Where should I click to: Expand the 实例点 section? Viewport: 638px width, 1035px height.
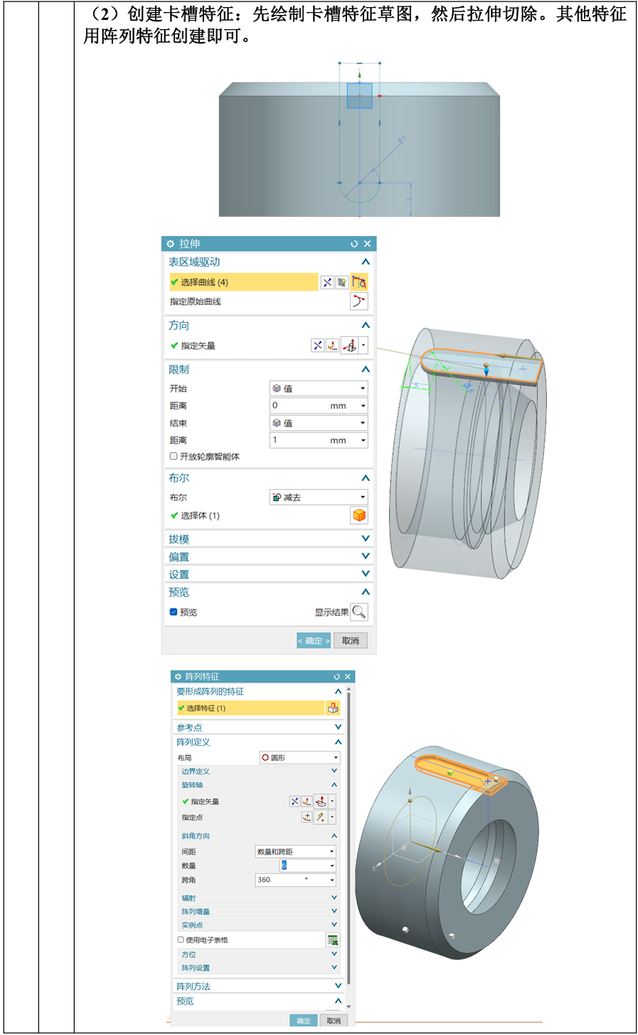334,925
